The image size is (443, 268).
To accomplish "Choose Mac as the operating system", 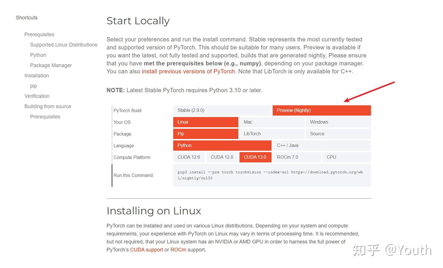I will pos(272,122).
